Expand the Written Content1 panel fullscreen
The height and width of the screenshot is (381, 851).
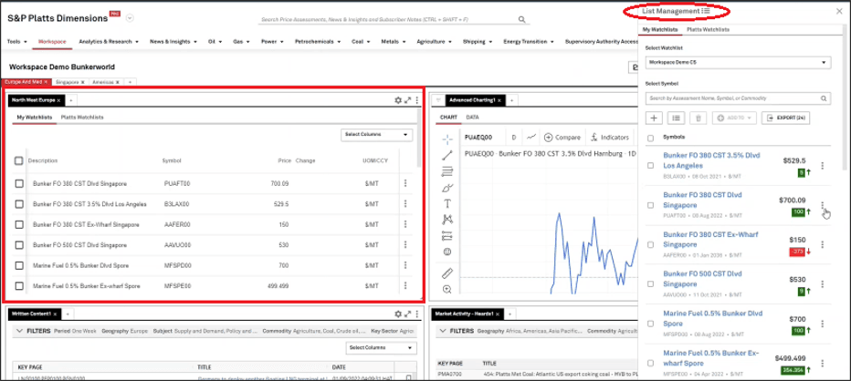(407, 314)
